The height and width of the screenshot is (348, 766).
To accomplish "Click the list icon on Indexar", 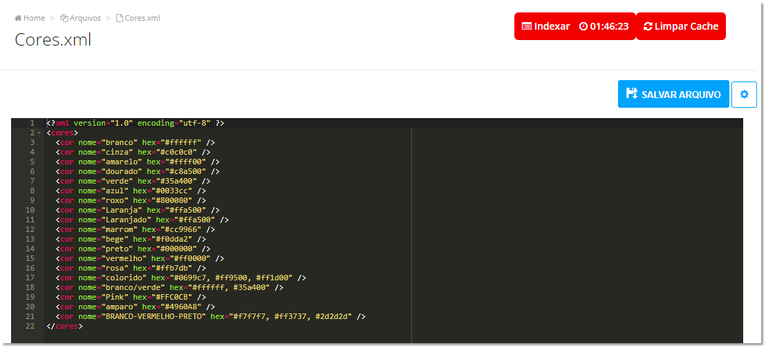I will pos(527,26).
